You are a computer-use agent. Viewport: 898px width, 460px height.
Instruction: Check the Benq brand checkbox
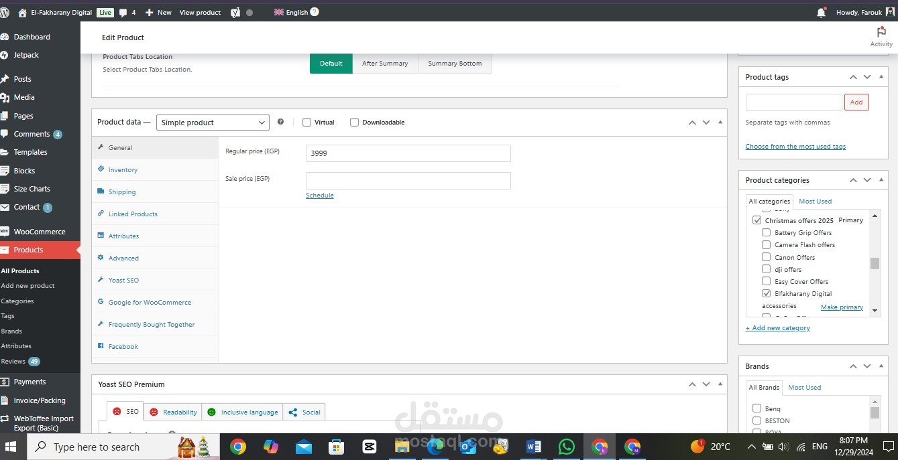click(x=756, y=408)
